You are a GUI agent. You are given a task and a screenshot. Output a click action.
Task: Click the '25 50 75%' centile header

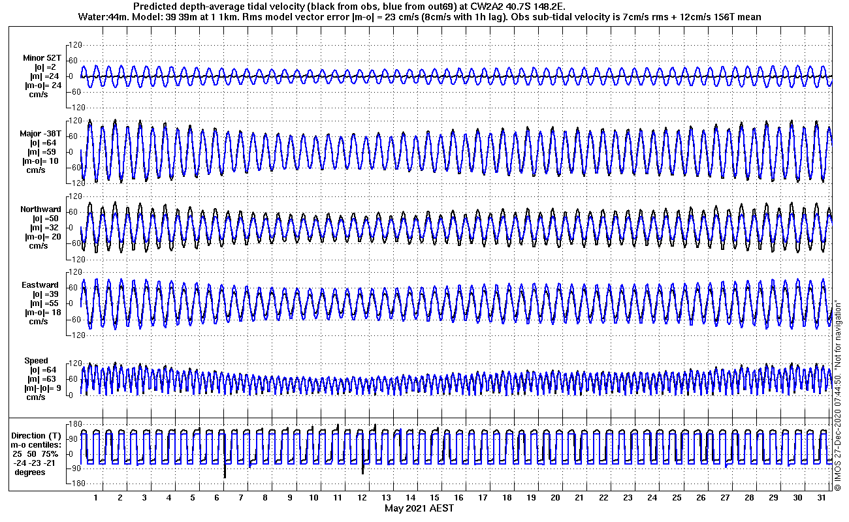coord(37,453)
